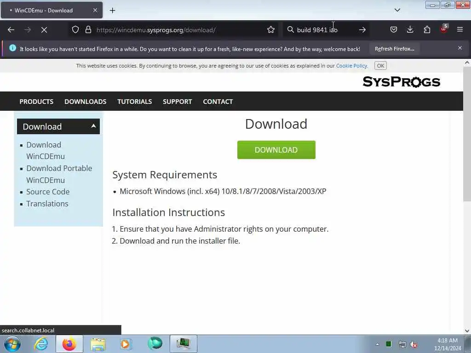
Task: Click the green globe taskbar application icon
Action: [155, 344]
